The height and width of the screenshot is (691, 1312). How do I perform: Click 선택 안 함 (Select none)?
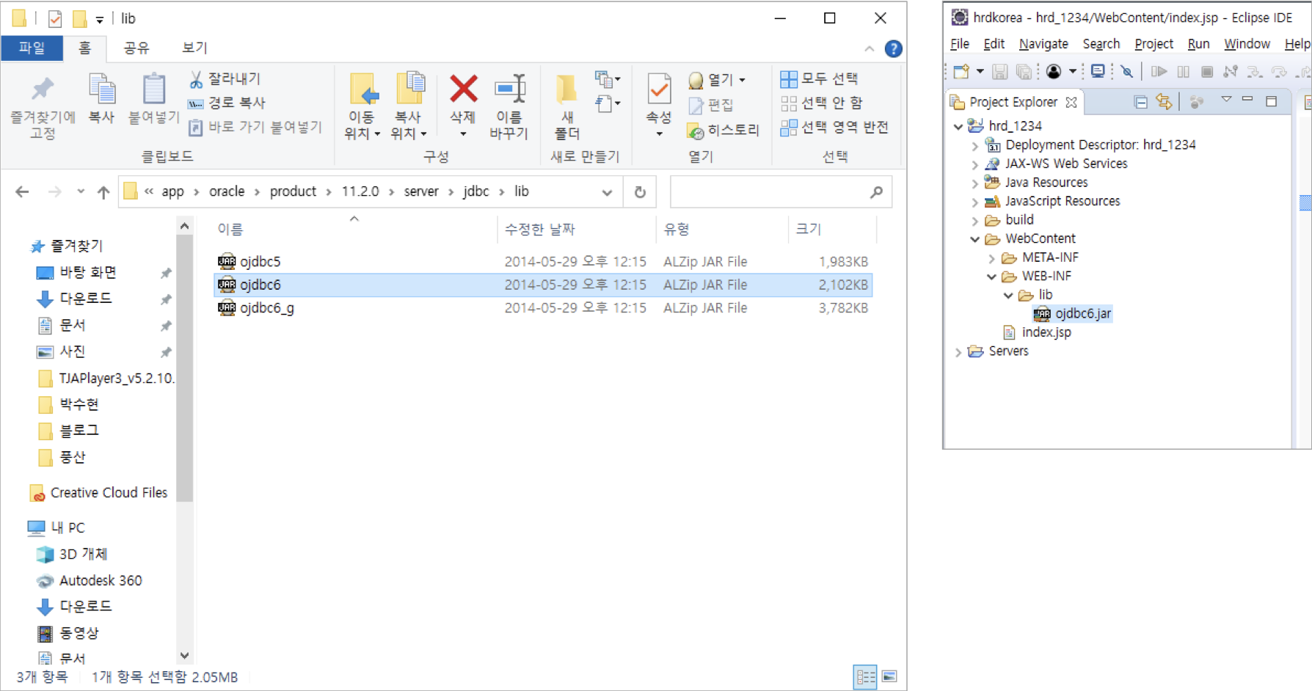pos(821,103)
